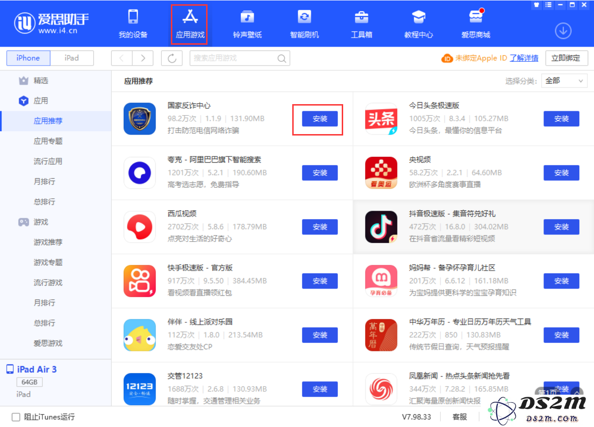The width and height of the screenshot is (594, 427).
Task: Install 今日头条极速版
Action: click(562, 119)
